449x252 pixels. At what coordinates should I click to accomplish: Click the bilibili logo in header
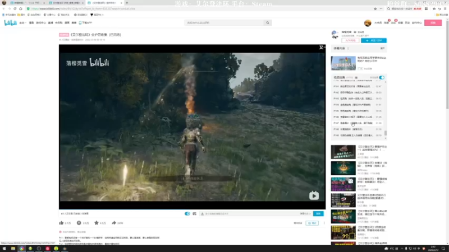point(10,23)
